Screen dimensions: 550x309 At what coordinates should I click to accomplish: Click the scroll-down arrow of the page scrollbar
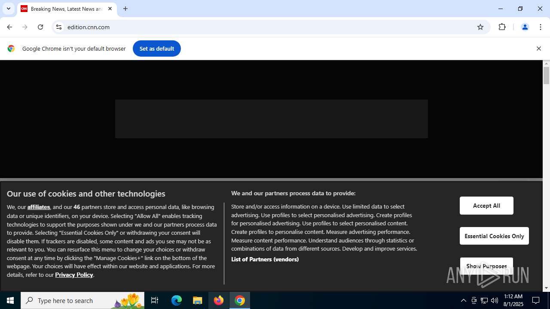546,288
